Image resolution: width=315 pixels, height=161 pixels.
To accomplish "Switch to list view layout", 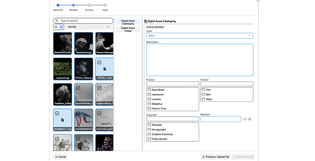I will [56, 27].
